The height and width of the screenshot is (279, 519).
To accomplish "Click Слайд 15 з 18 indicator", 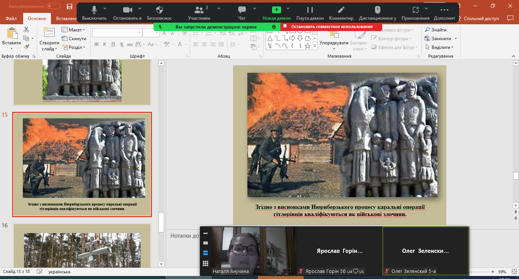I will [17, 272].
